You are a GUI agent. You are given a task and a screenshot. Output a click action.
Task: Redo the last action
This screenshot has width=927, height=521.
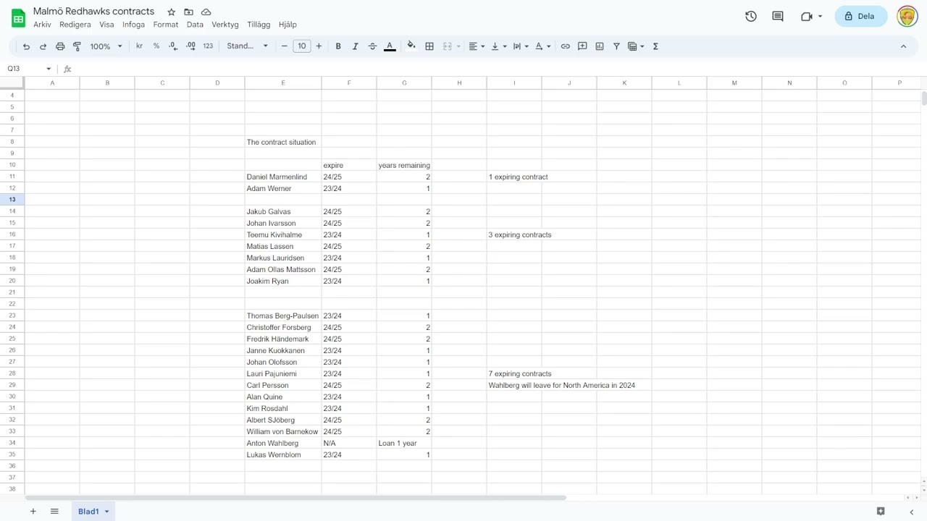(43, 46)
